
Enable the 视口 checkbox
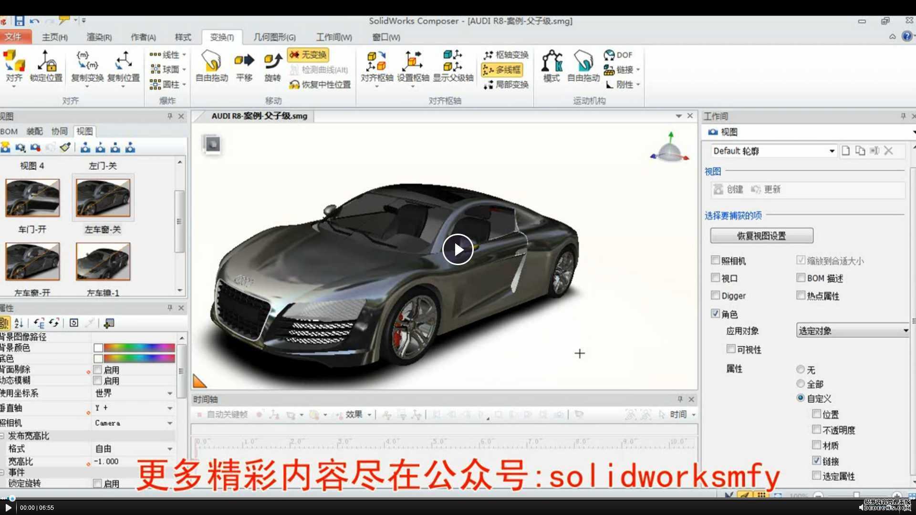[715, 278]
